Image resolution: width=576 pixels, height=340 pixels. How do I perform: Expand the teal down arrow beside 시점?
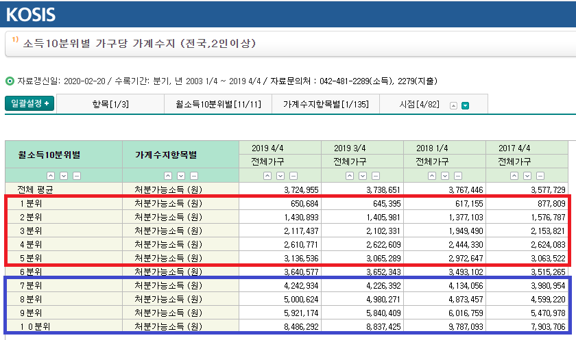(465, 105)
